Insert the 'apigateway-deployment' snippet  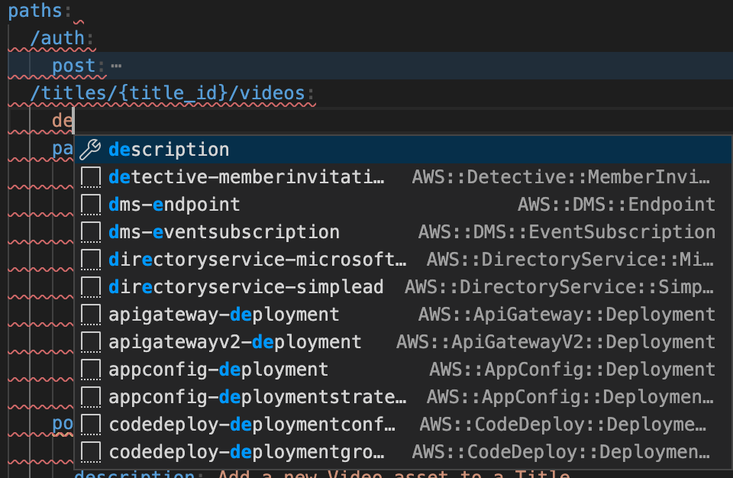coord(403,315)
